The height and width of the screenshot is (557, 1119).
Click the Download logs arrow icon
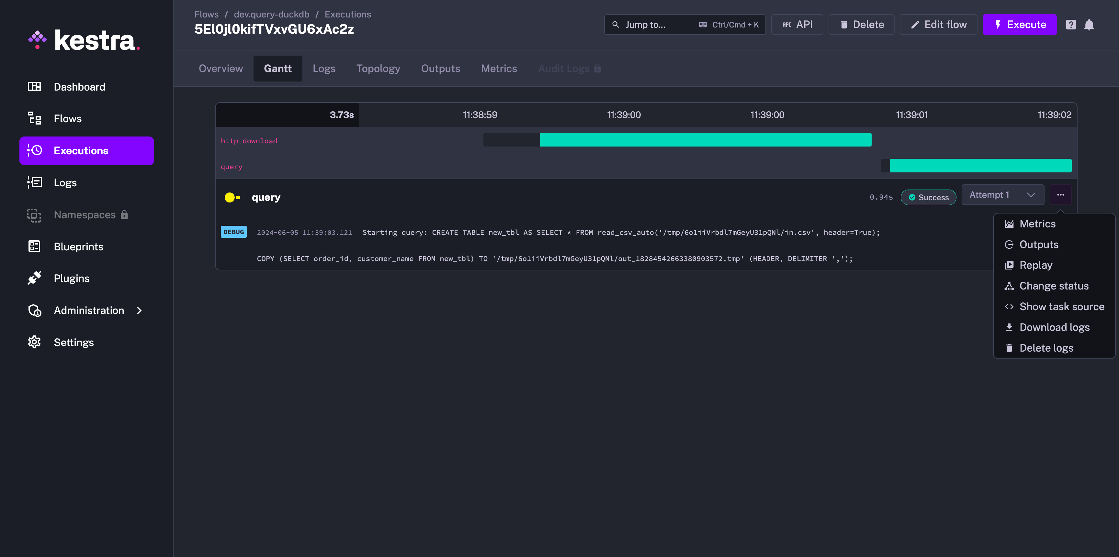pos(1009,327)
